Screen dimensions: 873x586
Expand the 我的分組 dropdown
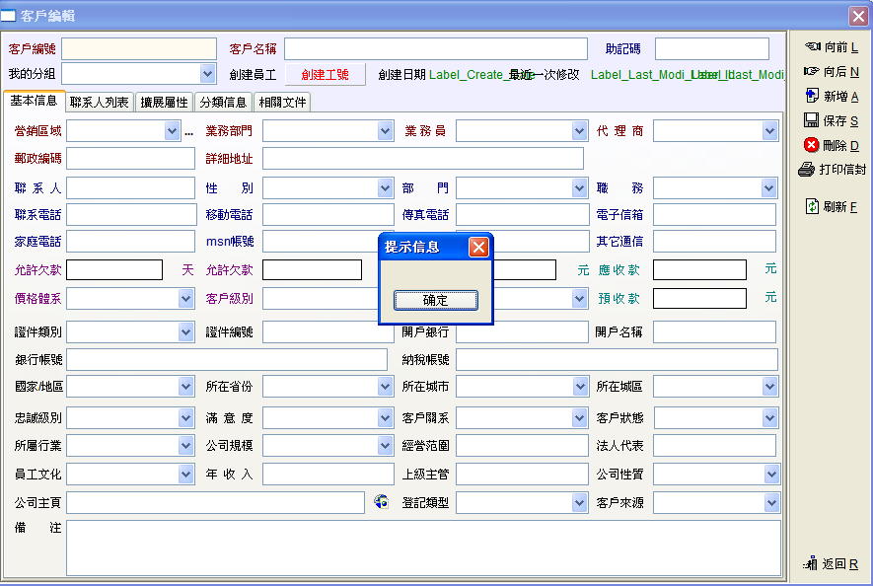tap(207, 74)
